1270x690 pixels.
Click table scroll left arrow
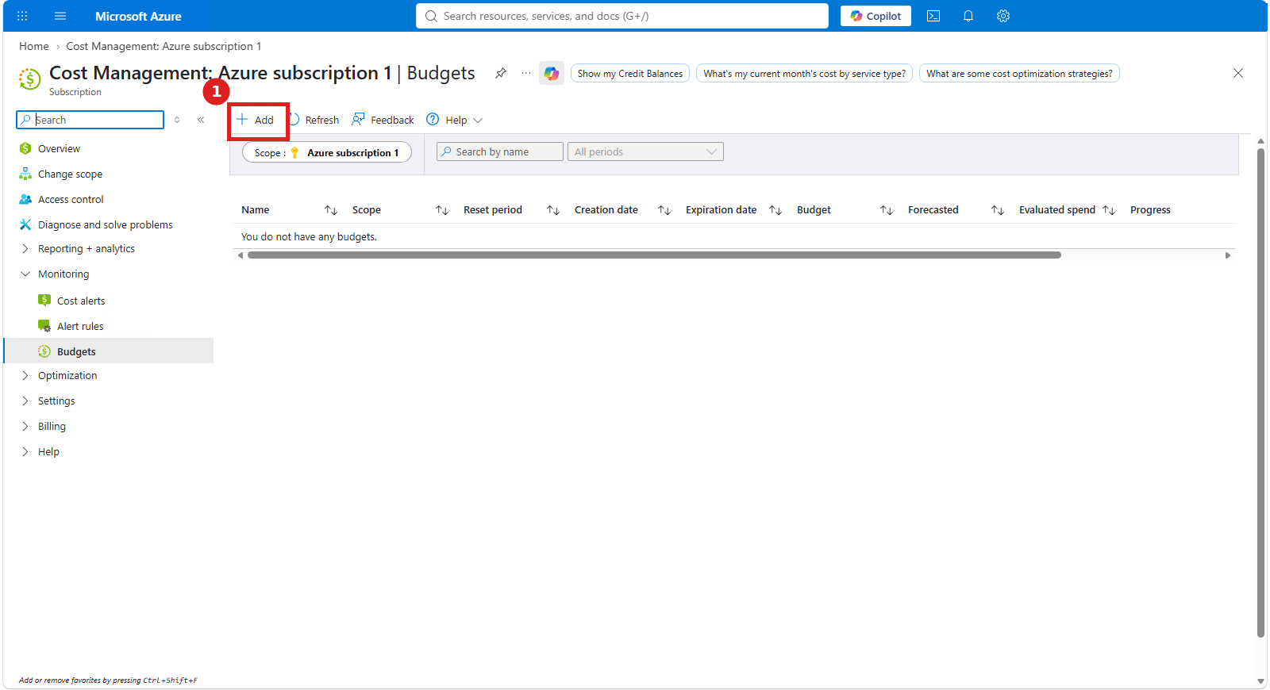tap(240, 255)
